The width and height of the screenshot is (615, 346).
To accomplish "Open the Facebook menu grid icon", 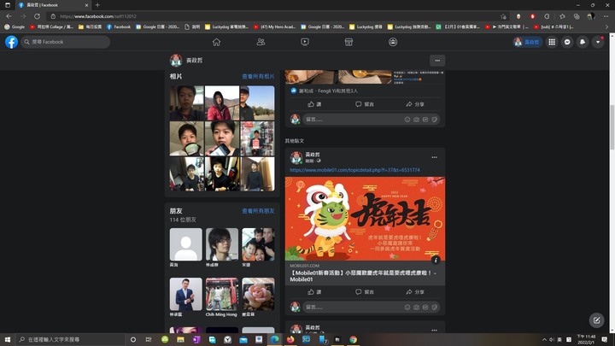I will click(552, 42).
